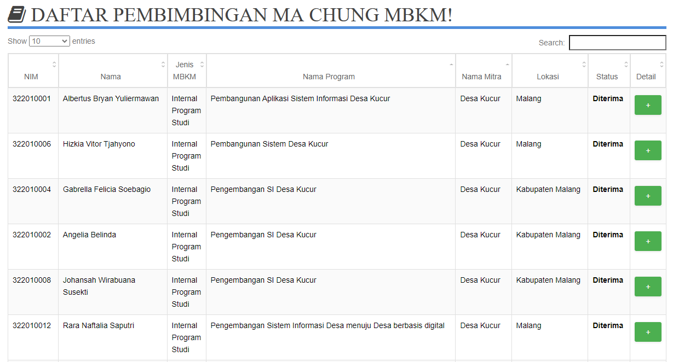Click name Johansah Wirabuana Susekti

pos(99,286)
